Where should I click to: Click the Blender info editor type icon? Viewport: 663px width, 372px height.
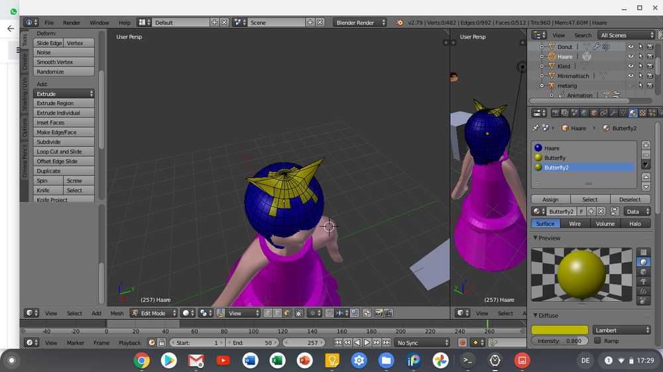(x=30, y=23)
